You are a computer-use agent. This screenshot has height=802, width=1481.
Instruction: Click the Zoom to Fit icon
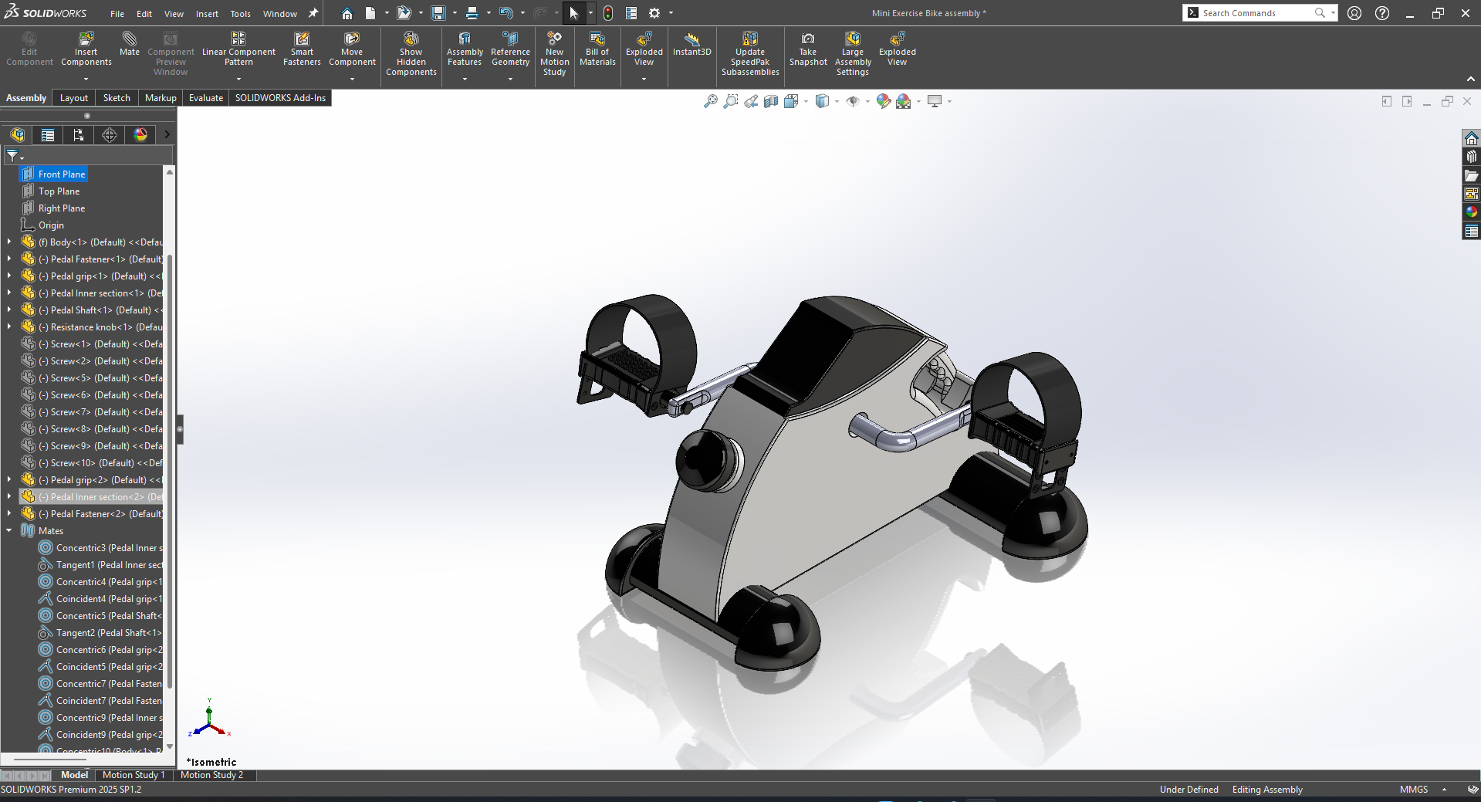[710, 101]
